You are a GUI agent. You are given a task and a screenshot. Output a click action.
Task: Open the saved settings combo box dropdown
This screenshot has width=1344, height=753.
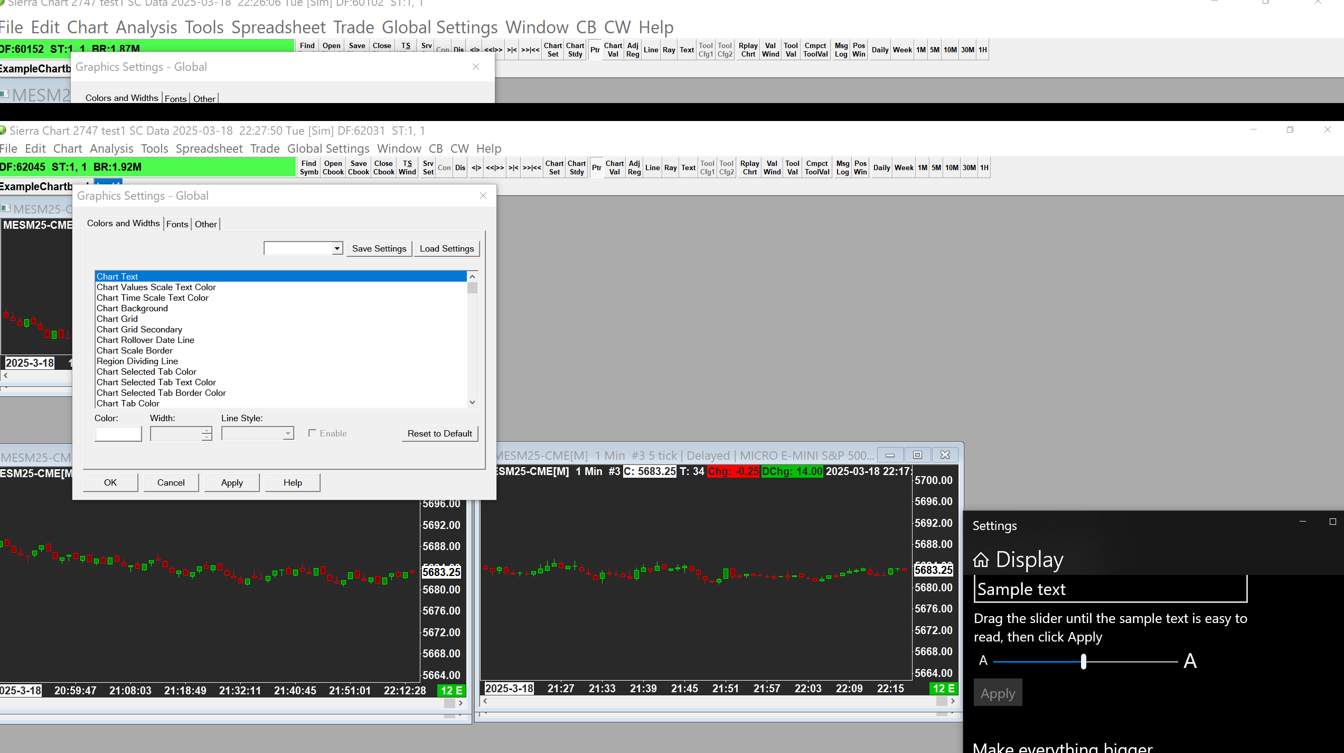click(x=337, y=248)
